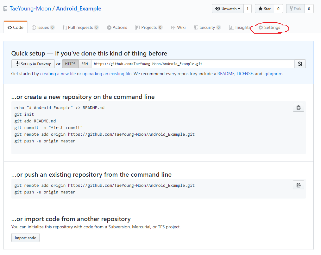
Task: Open the forks count
Action: 309,9
